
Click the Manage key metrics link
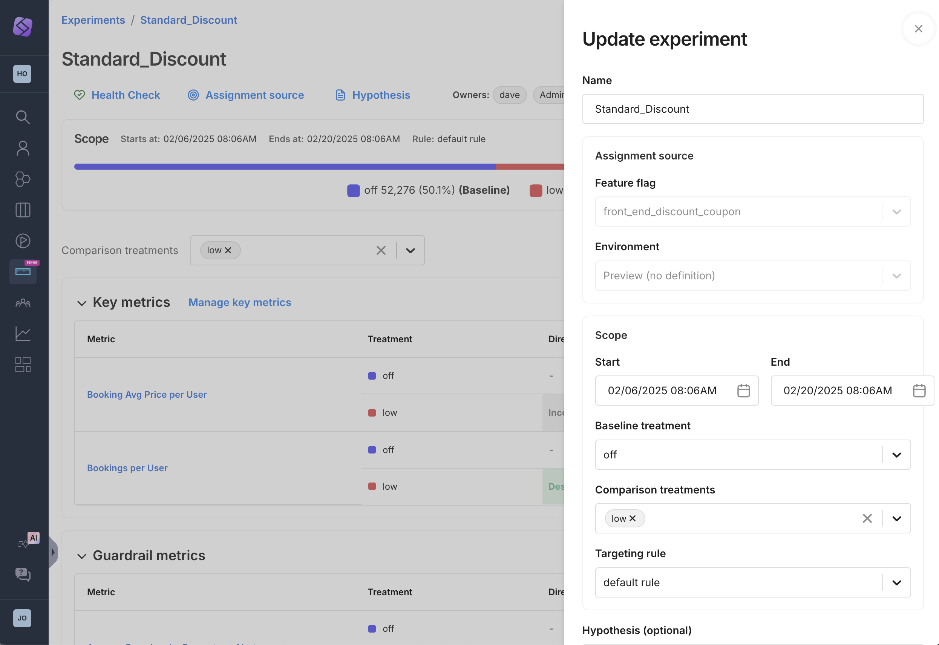point(240,303)
